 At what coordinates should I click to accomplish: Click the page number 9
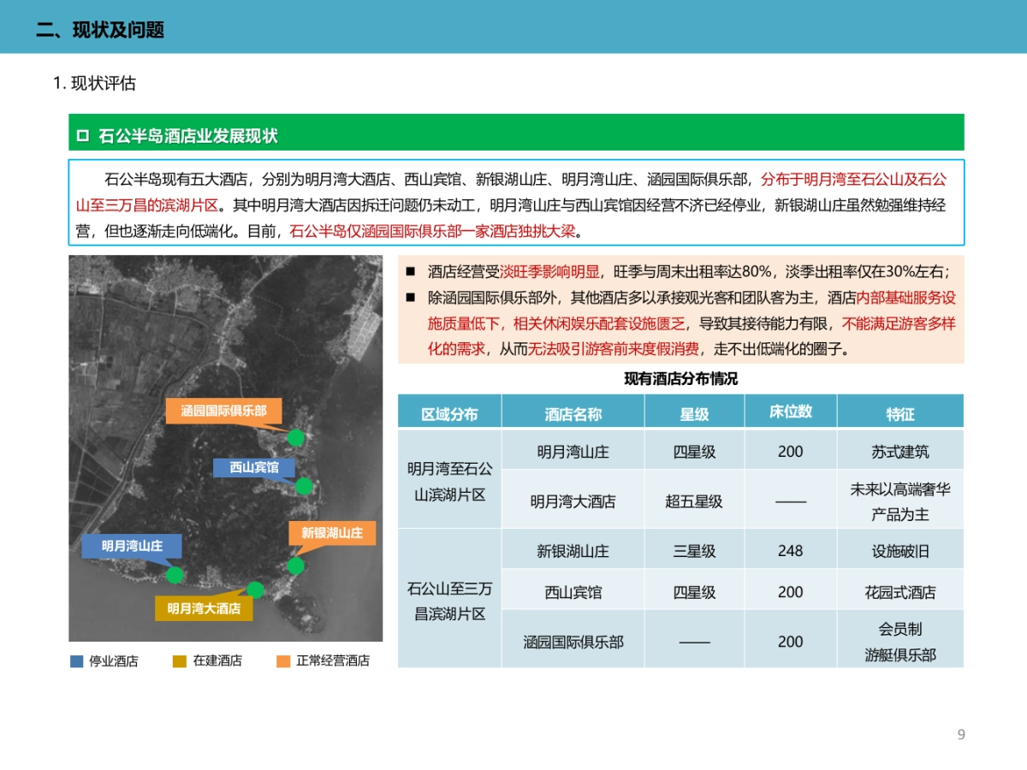963,731
